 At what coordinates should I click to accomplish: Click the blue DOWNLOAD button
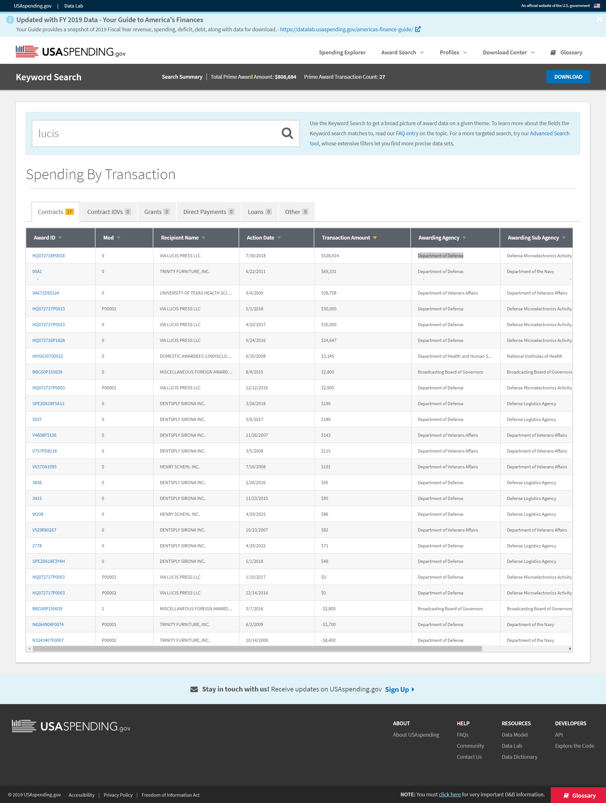[568, 76]
